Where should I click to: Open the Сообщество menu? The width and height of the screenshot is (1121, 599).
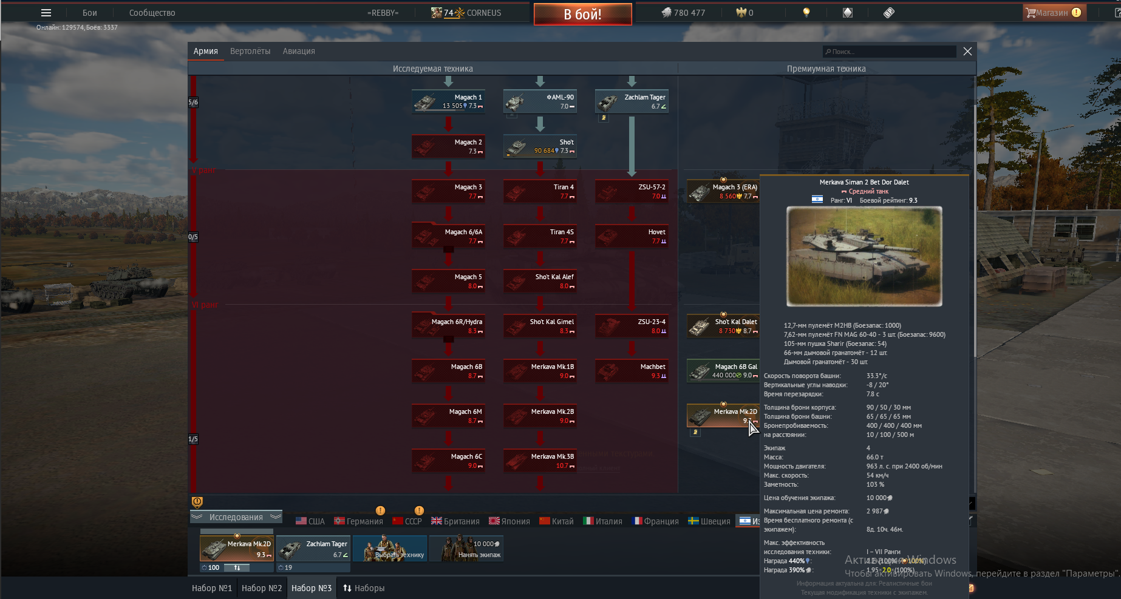click(x=152, y=13)
